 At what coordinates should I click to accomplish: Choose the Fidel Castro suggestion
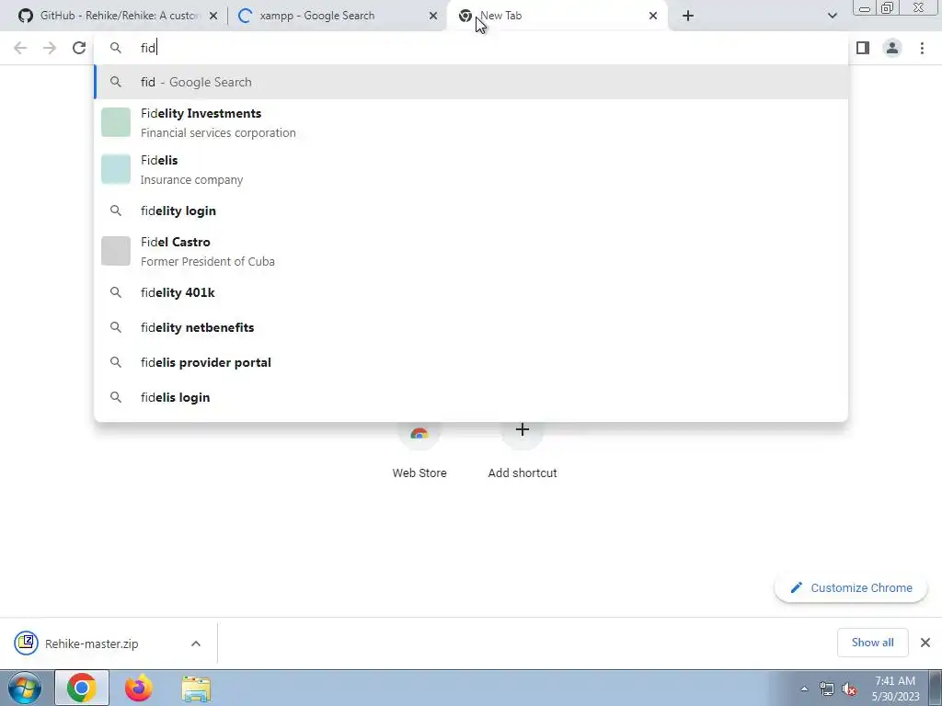tap(471, 251)
